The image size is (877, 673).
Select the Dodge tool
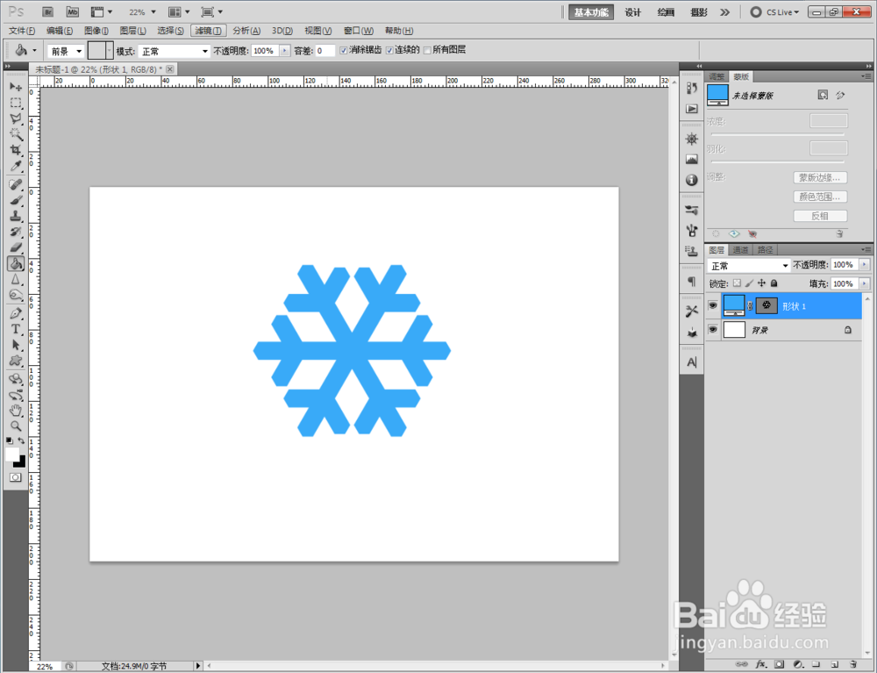(16, 294)
